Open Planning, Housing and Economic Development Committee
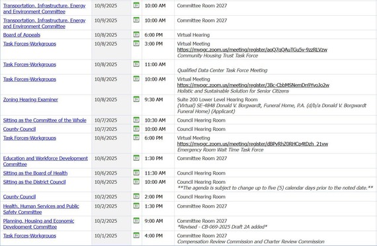Viewport: 377px width, 246px height. click(39, 224)
